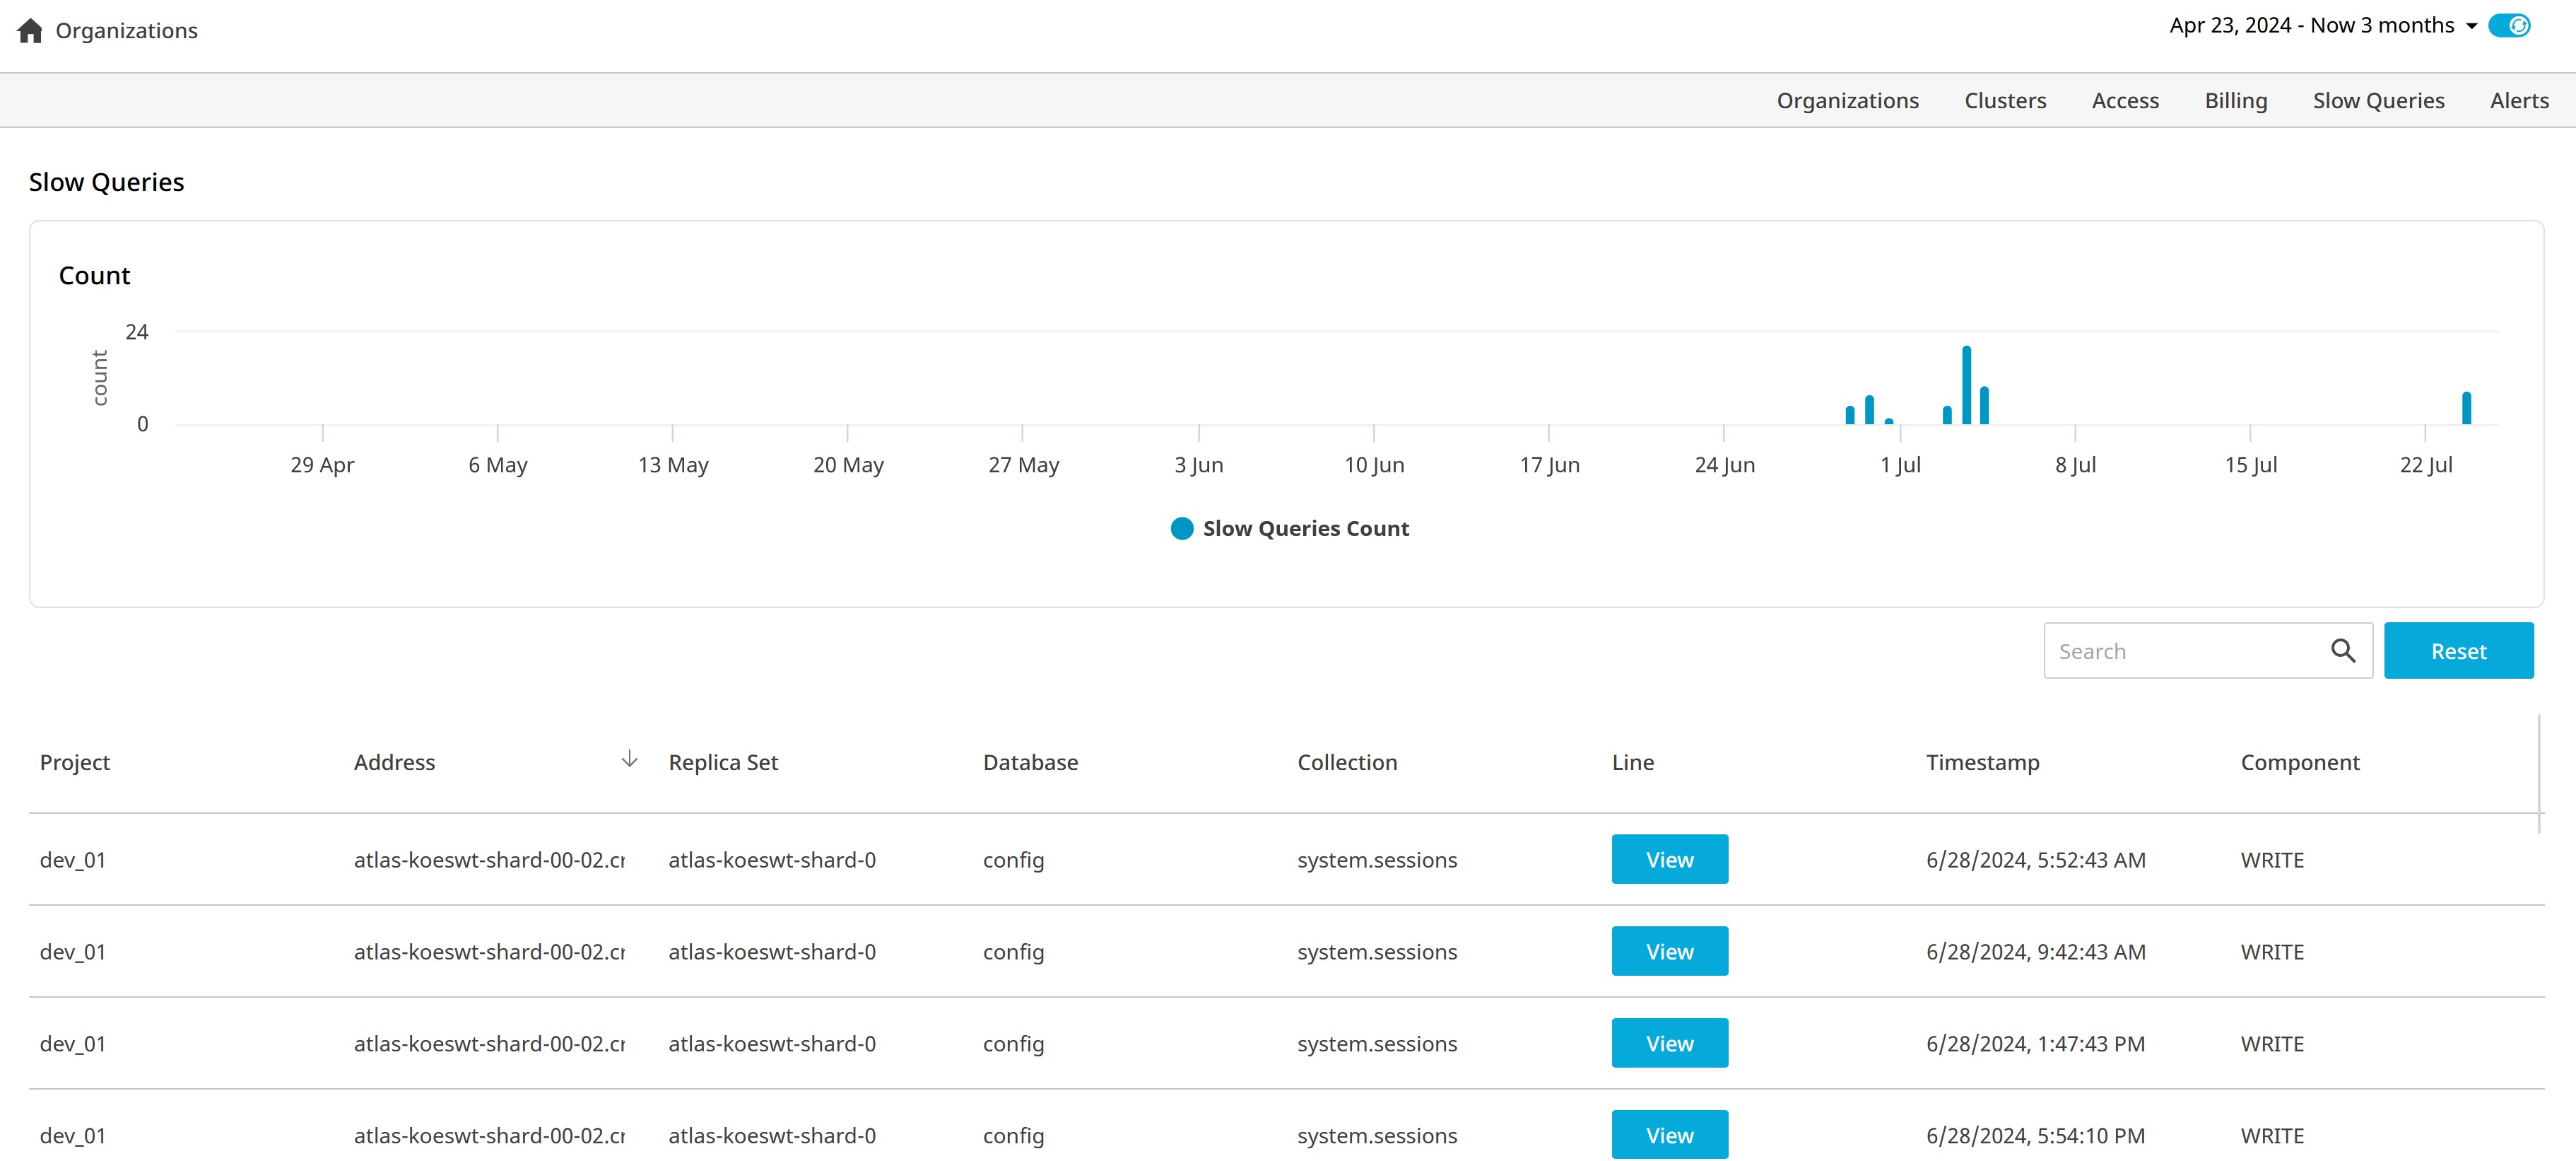Viewport: 2576px width, 1161px height.
Task: Click the Address column sort arrow
Action: click(629, 759)
